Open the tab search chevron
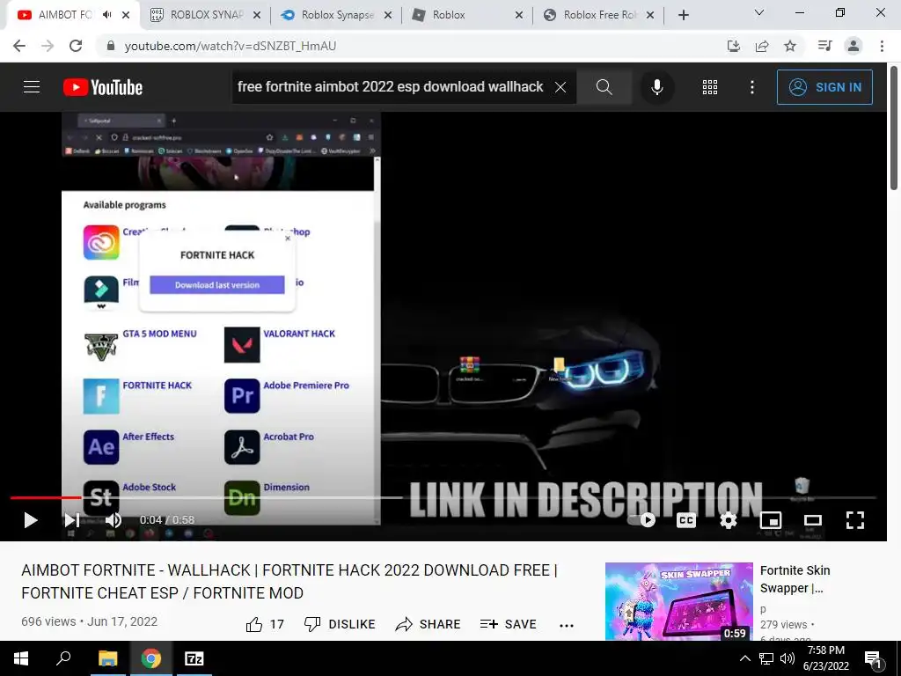 coord(759,12)
